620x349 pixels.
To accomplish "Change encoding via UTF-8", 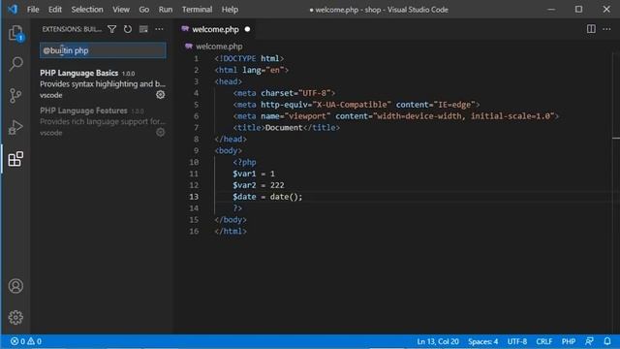I will click(516, 341).
